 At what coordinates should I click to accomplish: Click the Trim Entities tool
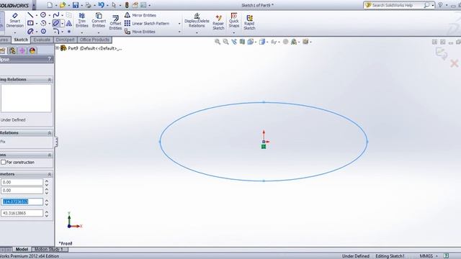point(81,20)
